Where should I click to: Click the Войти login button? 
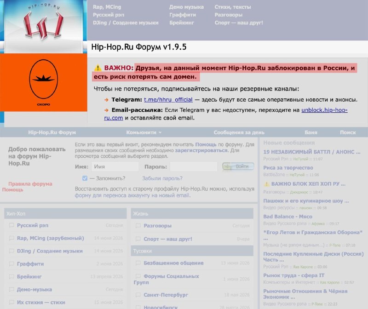[x=238, y=166]
